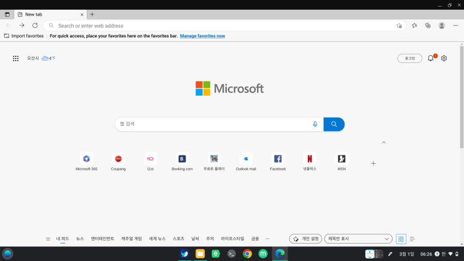Select the 스포츠 tab
464x261 pixels.
pos(178,239)
